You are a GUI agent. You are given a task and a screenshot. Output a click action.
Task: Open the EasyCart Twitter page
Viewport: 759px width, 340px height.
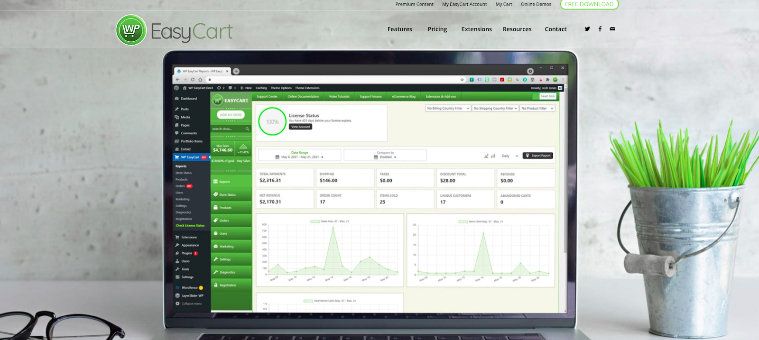pos(587,29)
